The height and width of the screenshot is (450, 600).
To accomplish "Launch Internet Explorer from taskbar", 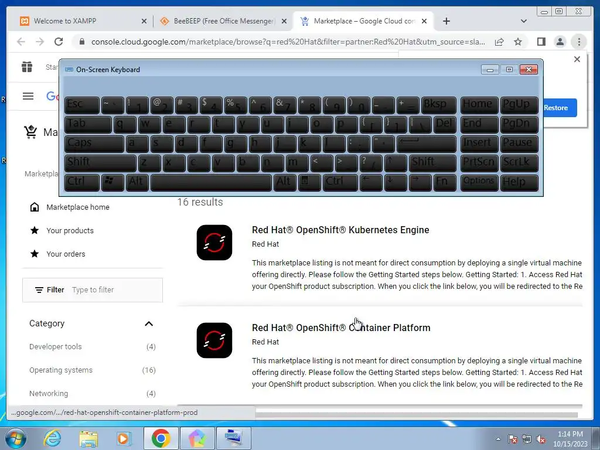I will pos(52,438).
